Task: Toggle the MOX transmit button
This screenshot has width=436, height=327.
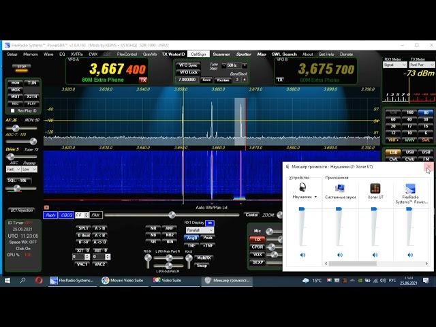Action: tap(15, 90)
